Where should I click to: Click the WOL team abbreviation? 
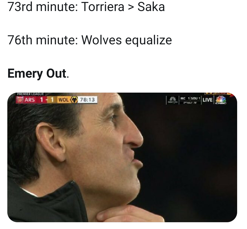[63, 100]
